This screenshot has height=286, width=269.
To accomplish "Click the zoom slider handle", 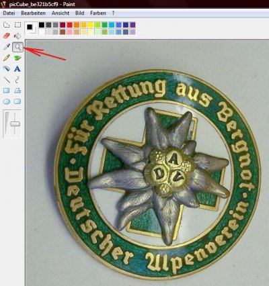I will [15, 124].
